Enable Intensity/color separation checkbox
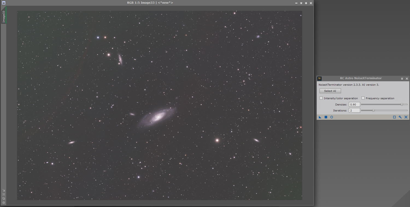Image resolution: width=410 pixels, height=207 pixels. click(x=321, y=98)
